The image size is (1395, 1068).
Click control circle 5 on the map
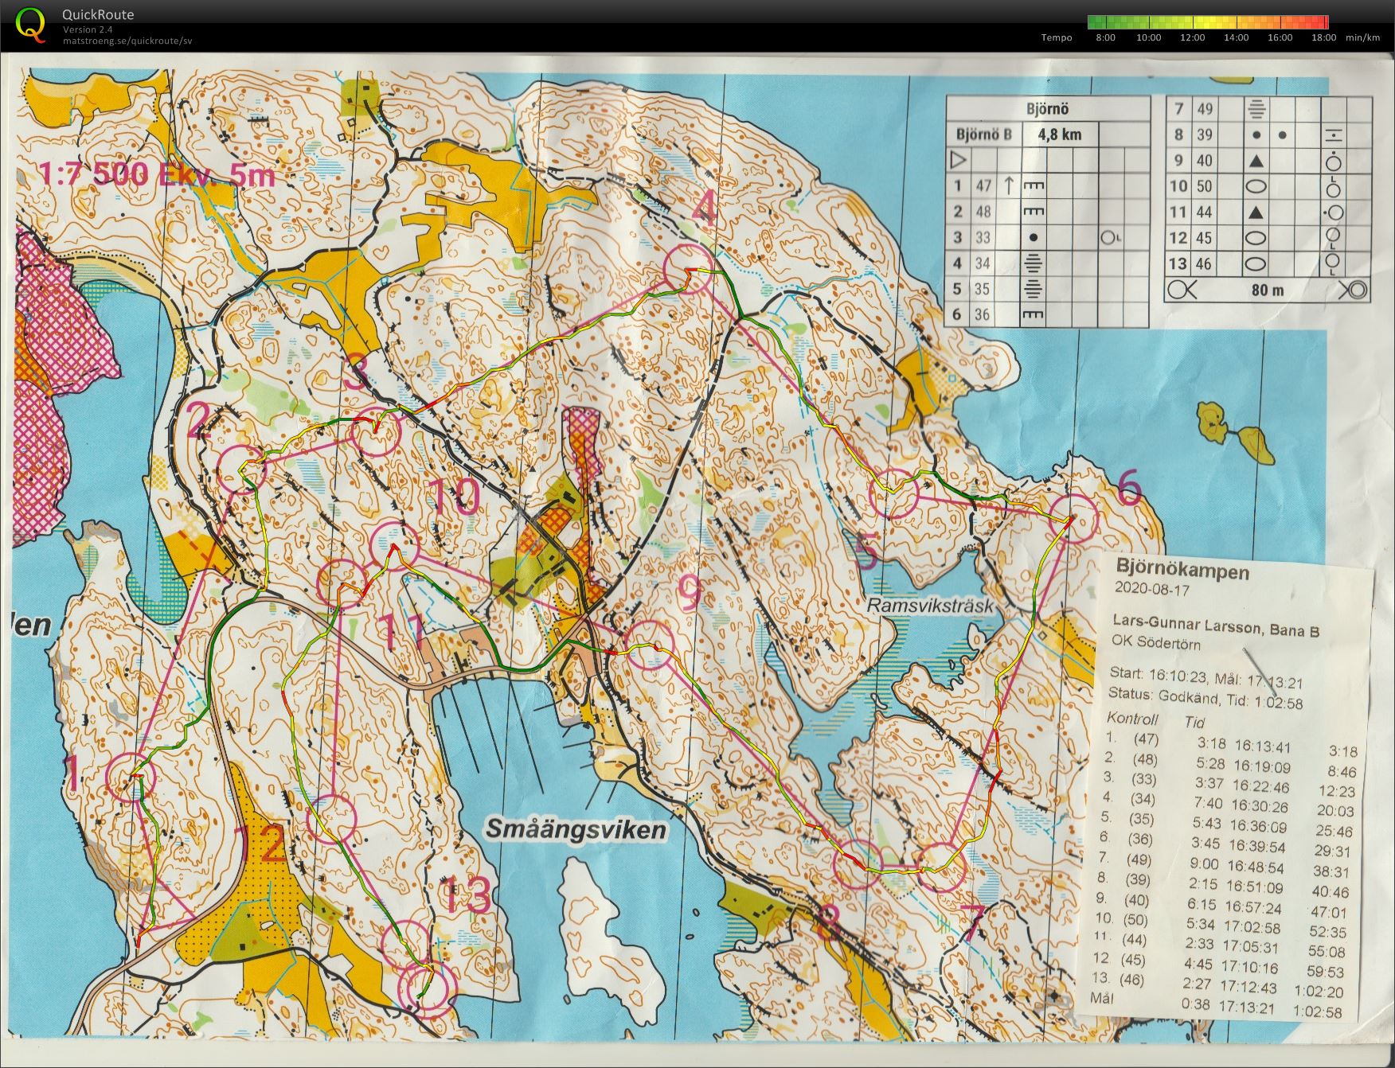click(894, 493)
